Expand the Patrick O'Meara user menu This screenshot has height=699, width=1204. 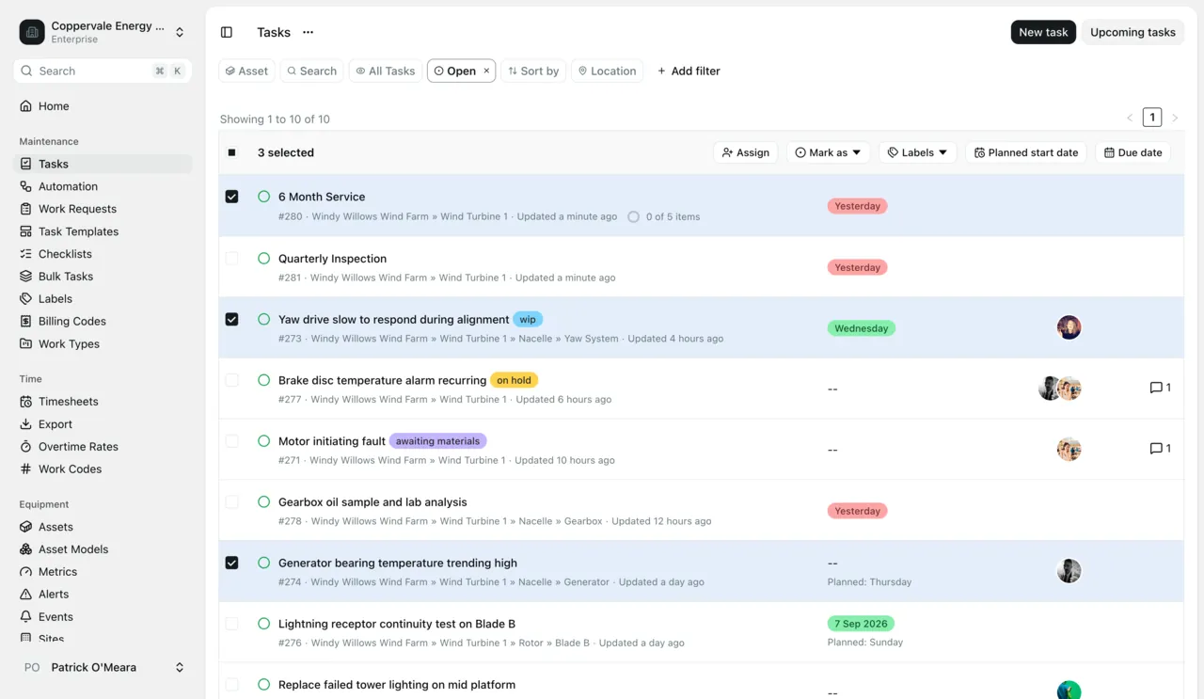coord(180,667)
